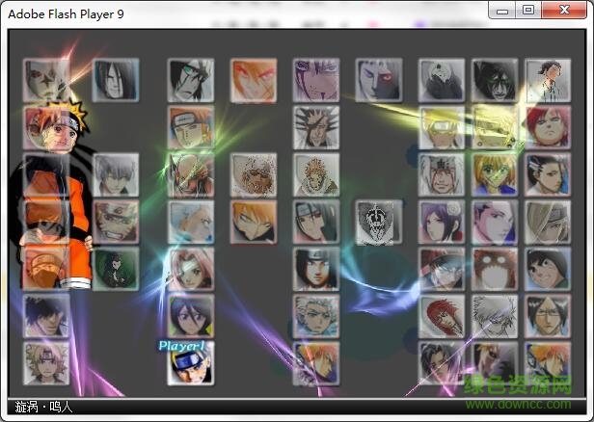The width and height of the screenshot is (594, 422).
Task: Select orange-haired Pain character portrait
Action: pyautogui.click(x=190, y=127)
